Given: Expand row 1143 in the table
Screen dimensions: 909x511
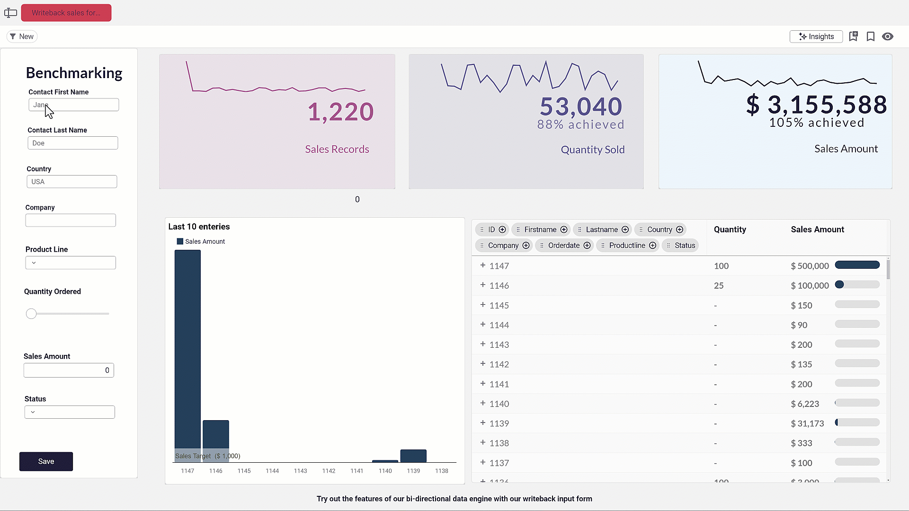Looking at the screenshot, I should coord(483,344).
